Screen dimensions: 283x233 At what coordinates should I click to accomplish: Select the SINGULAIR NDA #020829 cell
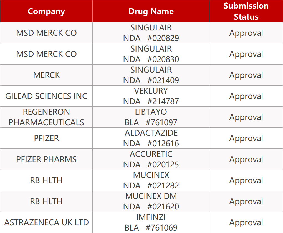point(151,33)
